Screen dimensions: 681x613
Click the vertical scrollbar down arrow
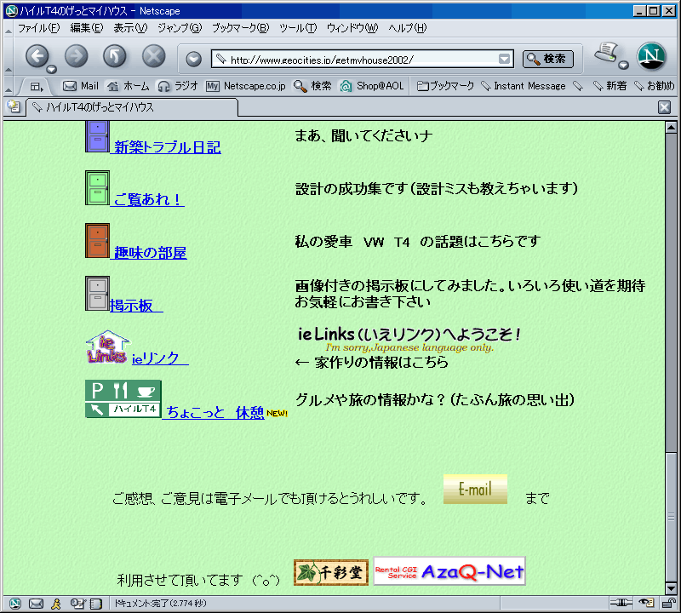671,588
